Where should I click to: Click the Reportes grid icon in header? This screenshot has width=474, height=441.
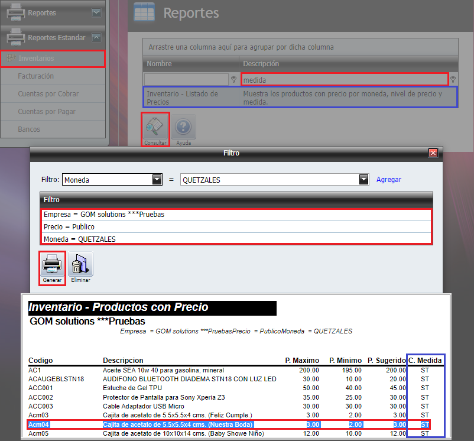tap(145, 12)
